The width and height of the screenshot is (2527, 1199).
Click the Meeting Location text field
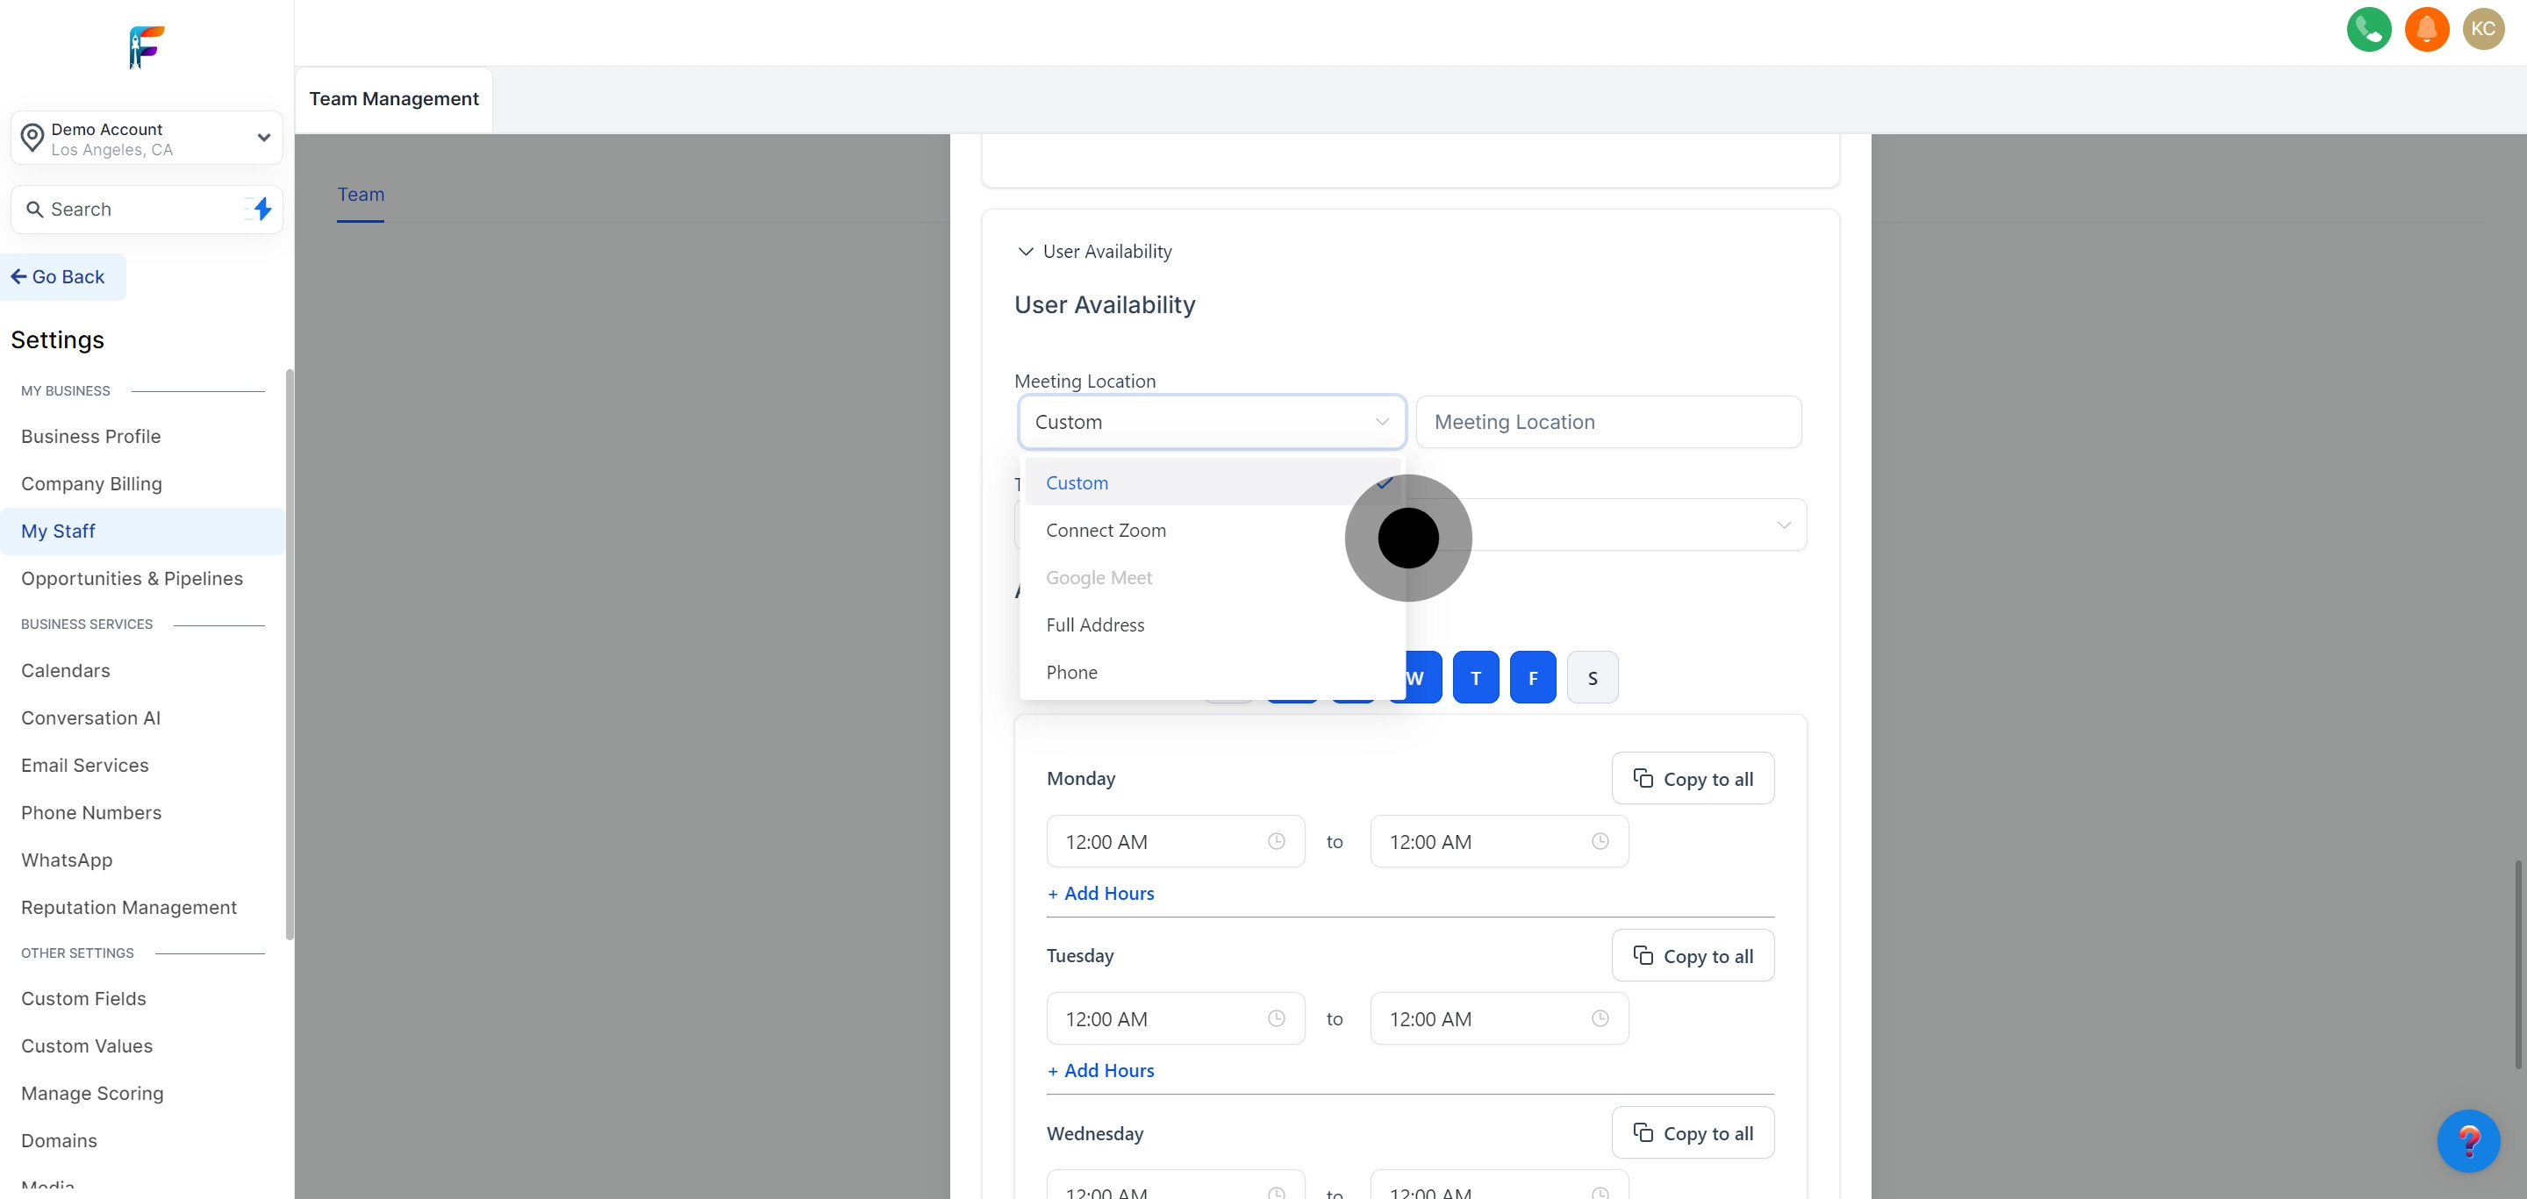click(x=1607, y=423)
